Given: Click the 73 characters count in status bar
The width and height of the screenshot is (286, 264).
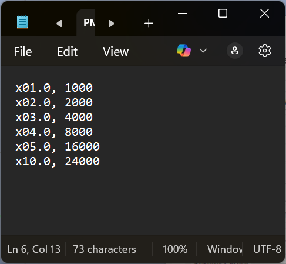Looking at the screenshot, I should pos(105,249).
